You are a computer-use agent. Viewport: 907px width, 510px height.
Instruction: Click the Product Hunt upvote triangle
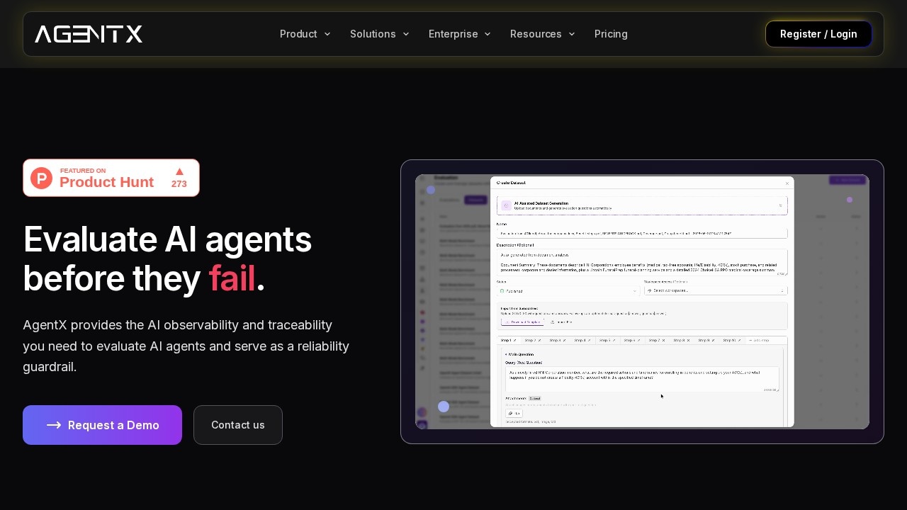(x=179, y=171)
